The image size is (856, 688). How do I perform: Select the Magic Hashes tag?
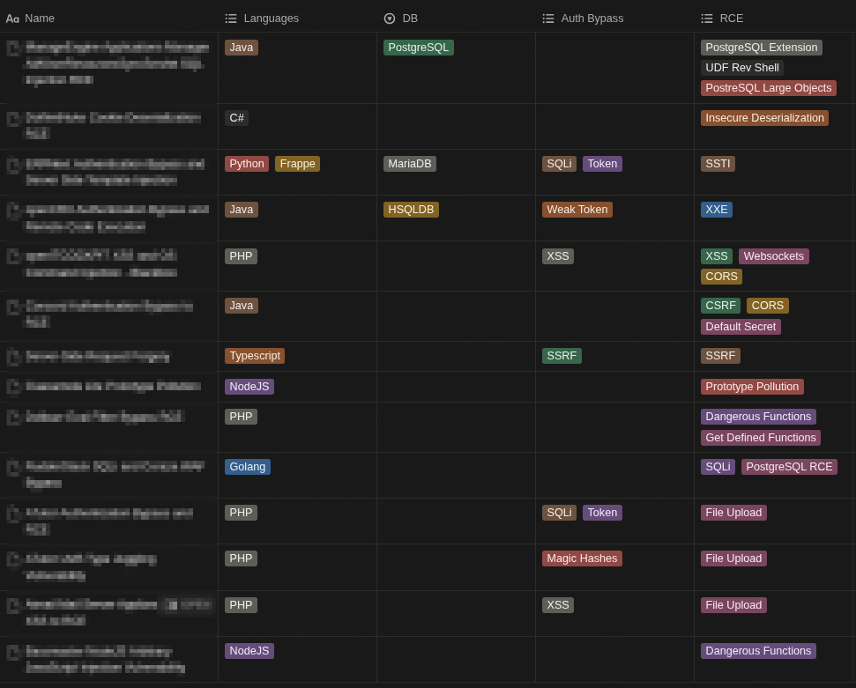[582, 559]
